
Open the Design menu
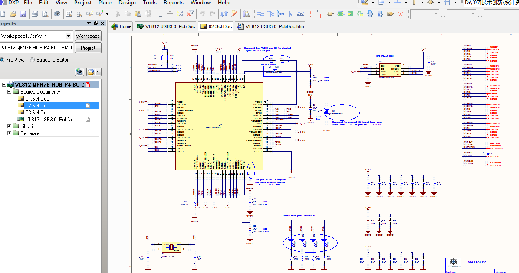(x=127, y=3)
